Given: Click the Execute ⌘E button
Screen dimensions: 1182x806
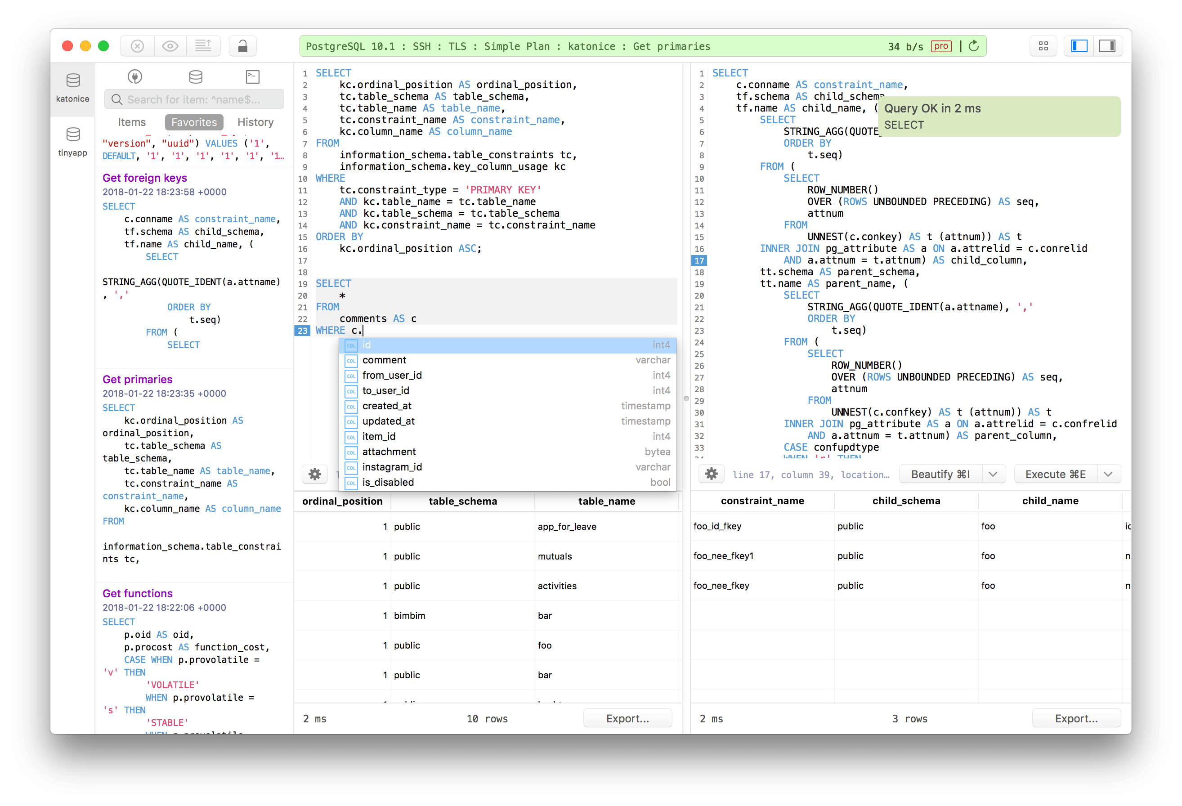Looking at the screenshot, I should tap(1055, 474).
